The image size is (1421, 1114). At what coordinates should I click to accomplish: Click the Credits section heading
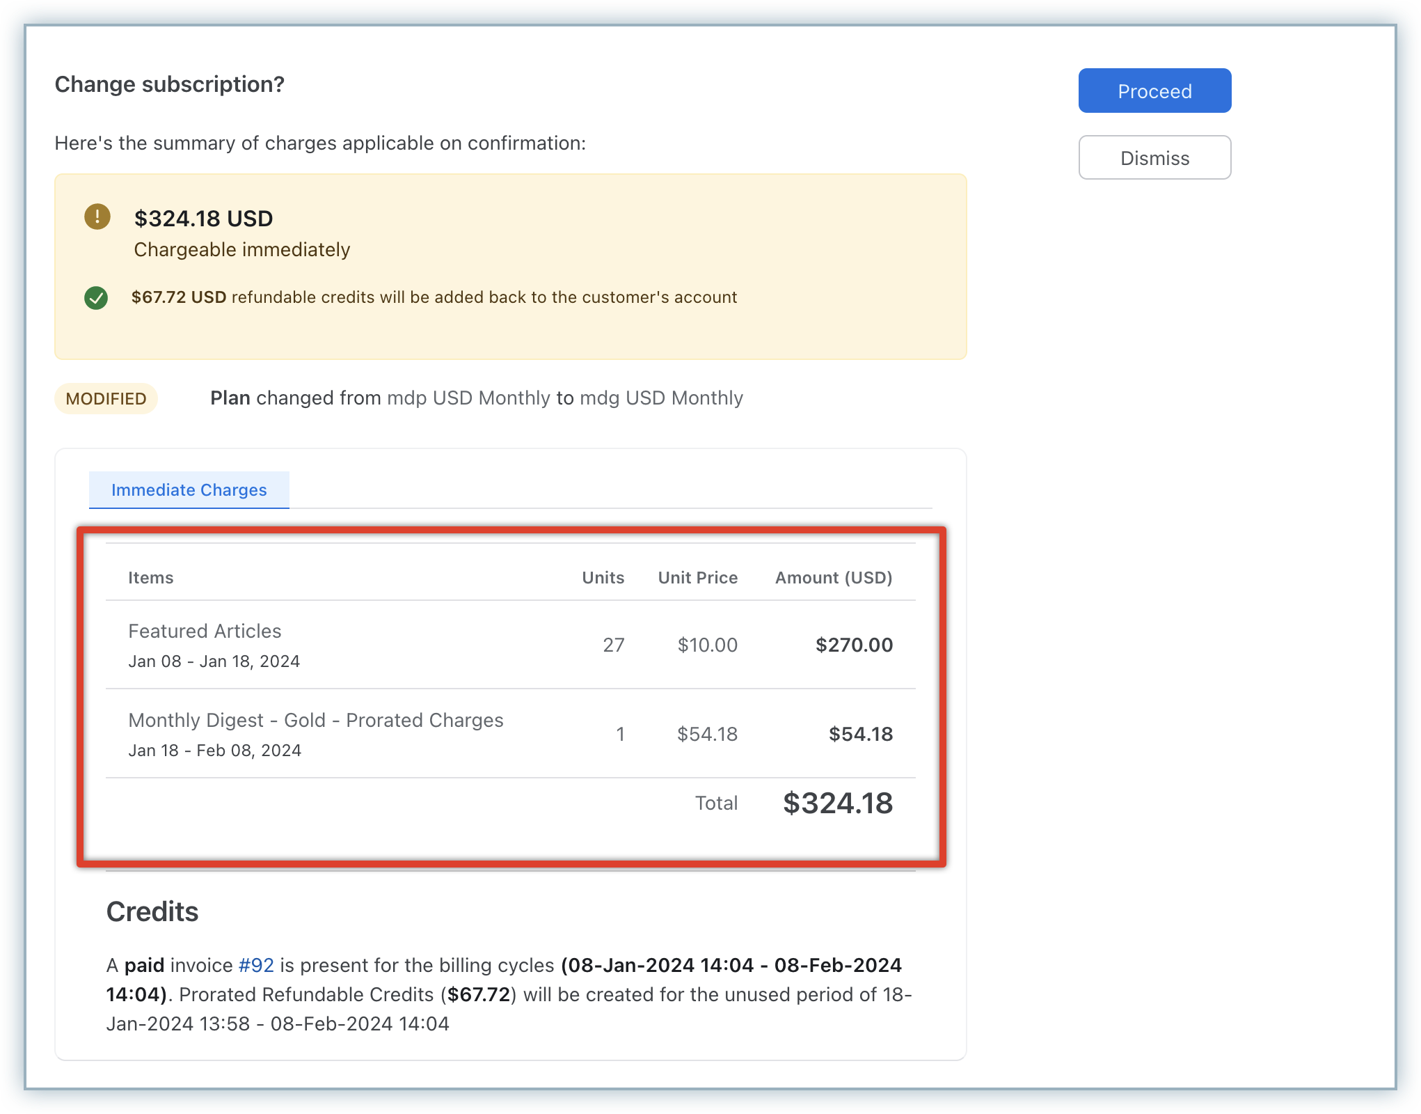click(x=152, y=911)
